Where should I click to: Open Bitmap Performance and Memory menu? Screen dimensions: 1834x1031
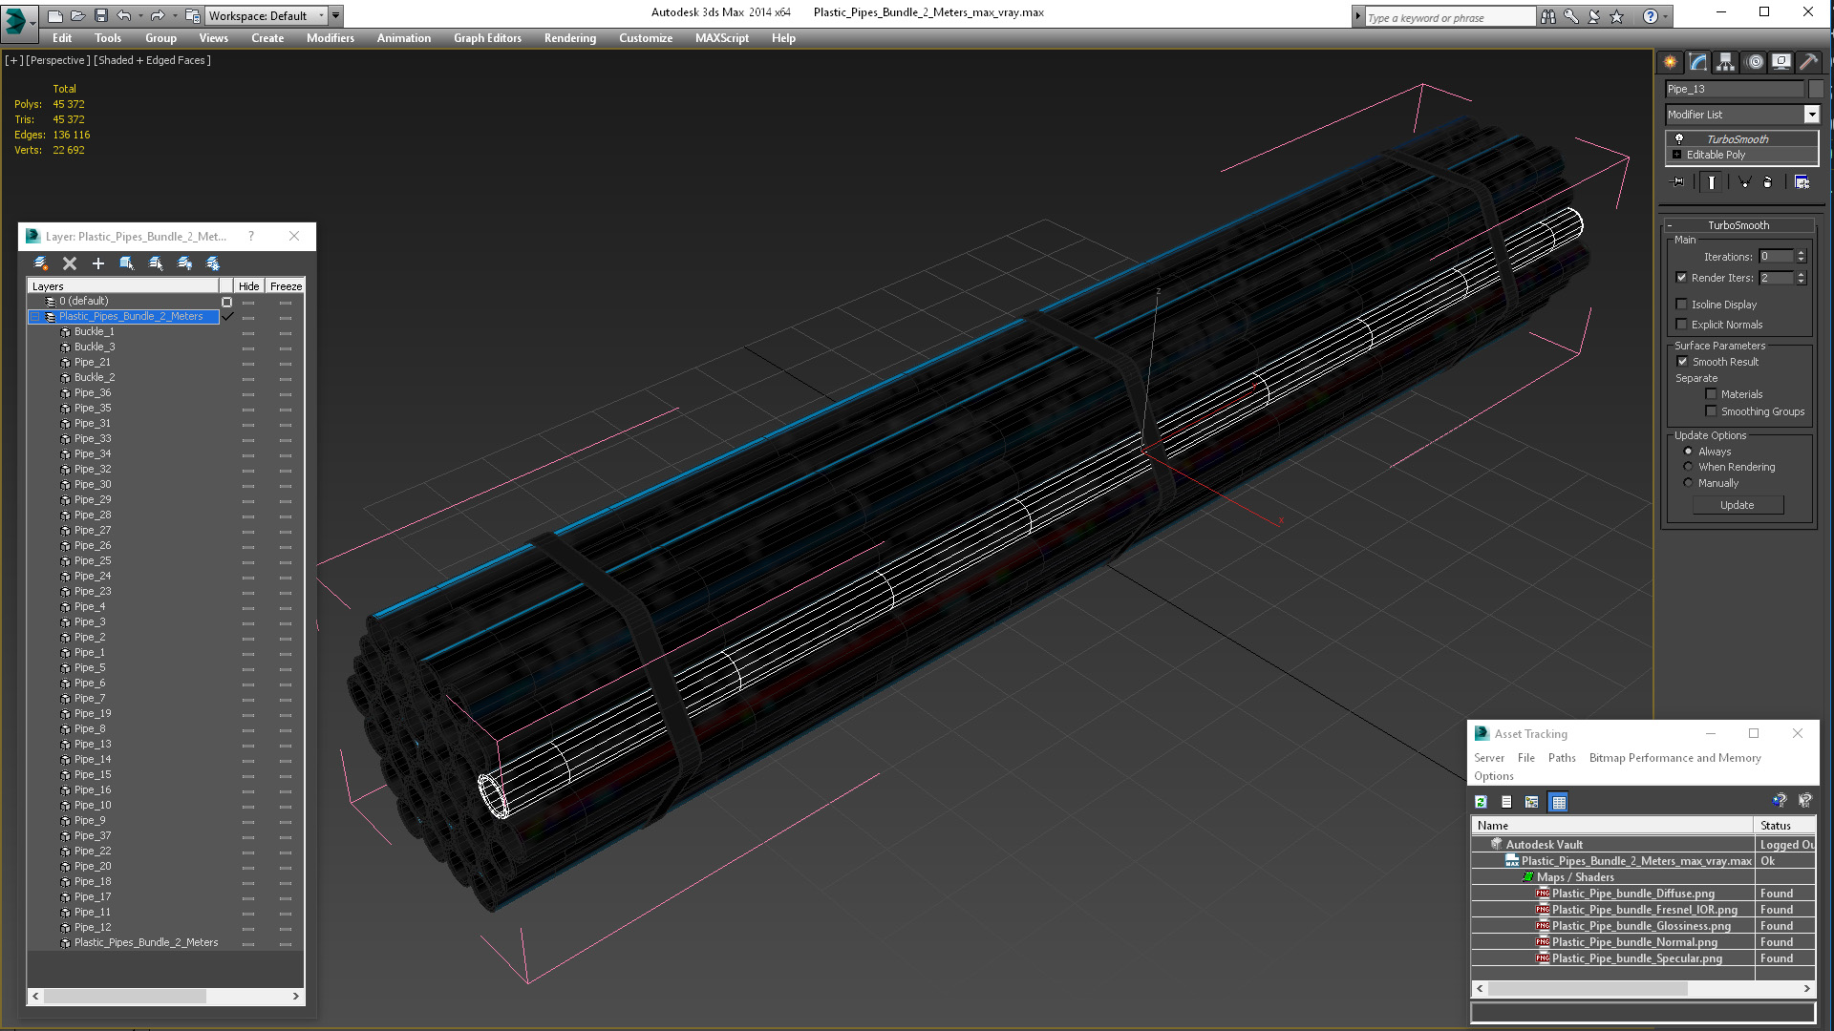tap(1674, 758)
